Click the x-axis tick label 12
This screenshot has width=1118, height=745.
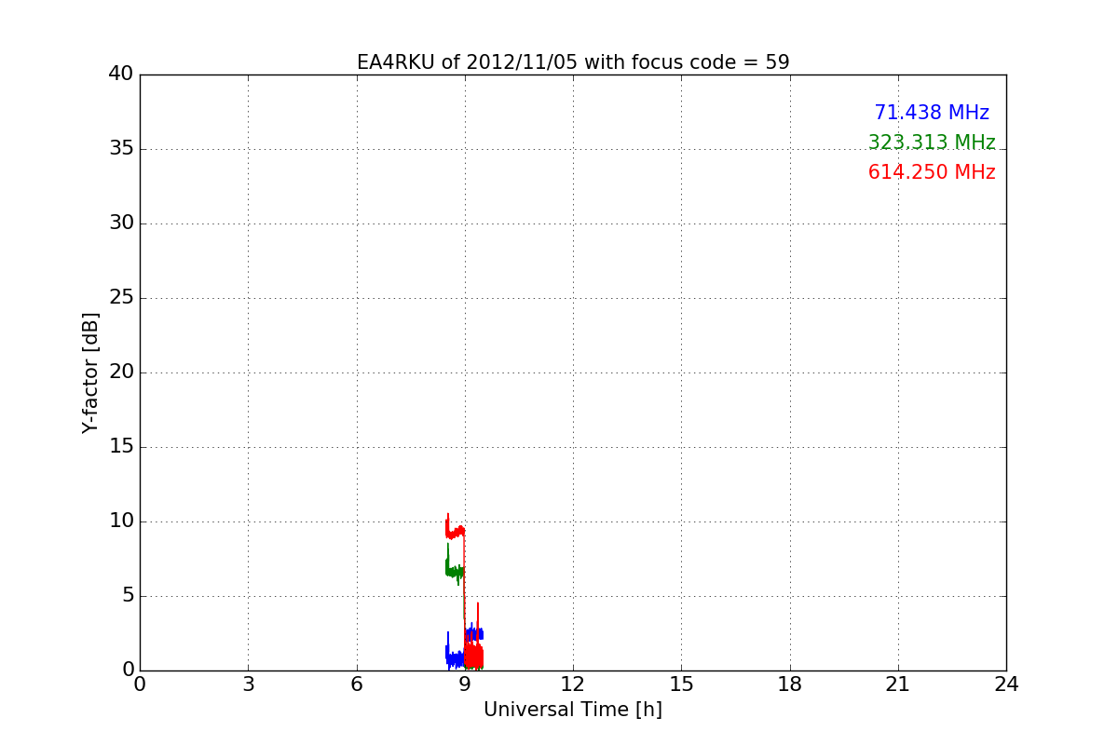point(573,684)
